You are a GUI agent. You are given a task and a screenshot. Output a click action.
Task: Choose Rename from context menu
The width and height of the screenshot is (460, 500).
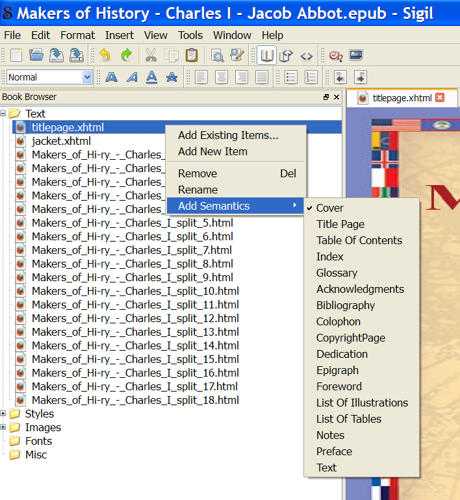click(x=235, y=190)
